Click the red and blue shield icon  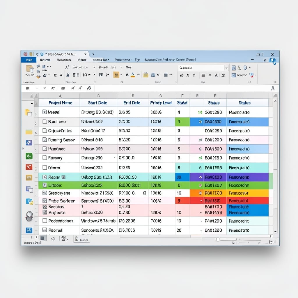pos(251,75)
